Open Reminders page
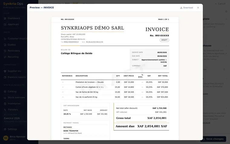Screen dimensions: 230x144 (14, 51)
